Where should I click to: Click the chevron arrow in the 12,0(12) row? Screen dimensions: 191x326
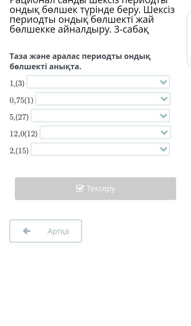(164, 132)
